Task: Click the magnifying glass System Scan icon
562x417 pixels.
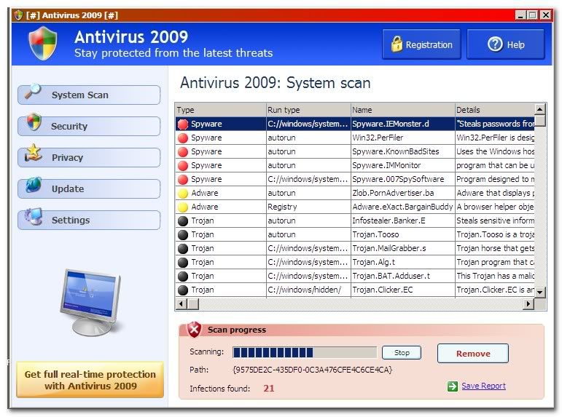Action: (33, 92)
